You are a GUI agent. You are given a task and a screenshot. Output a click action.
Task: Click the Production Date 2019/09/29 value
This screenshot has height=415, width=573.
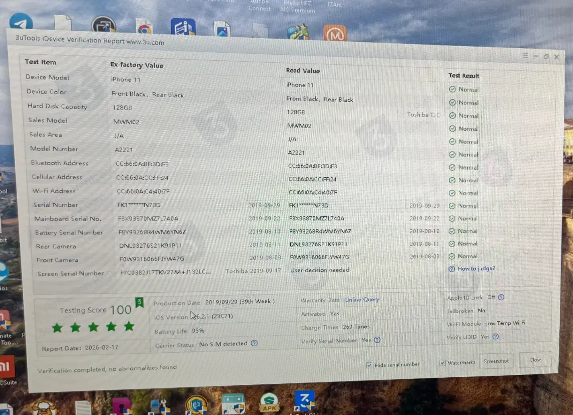coord(240,302)
